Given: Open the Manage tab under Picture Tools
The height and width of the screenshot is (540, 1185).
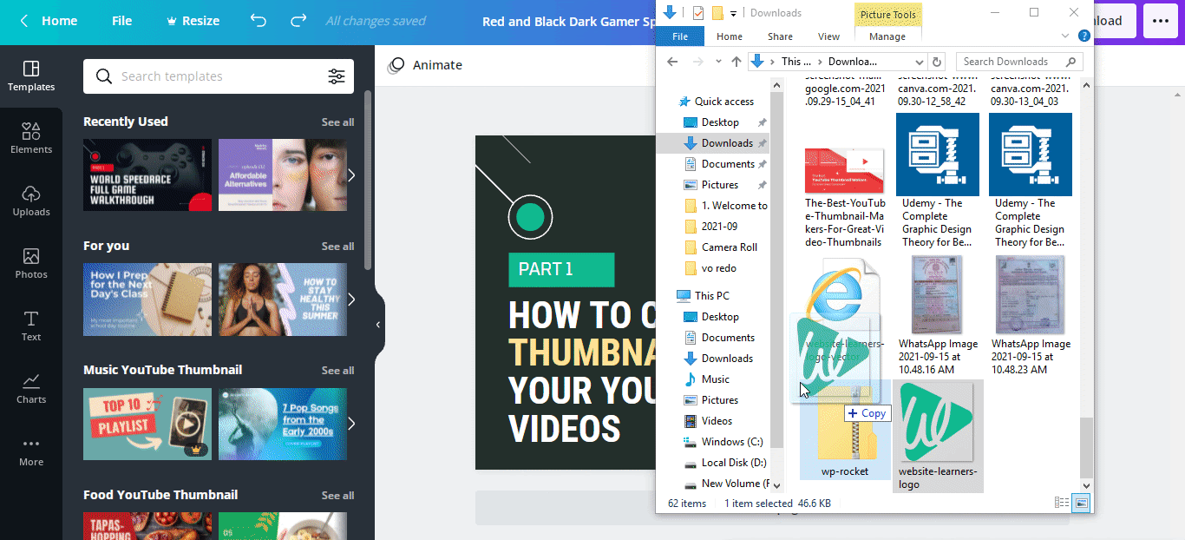Looking at the screenshot, I should pos(887,36).
